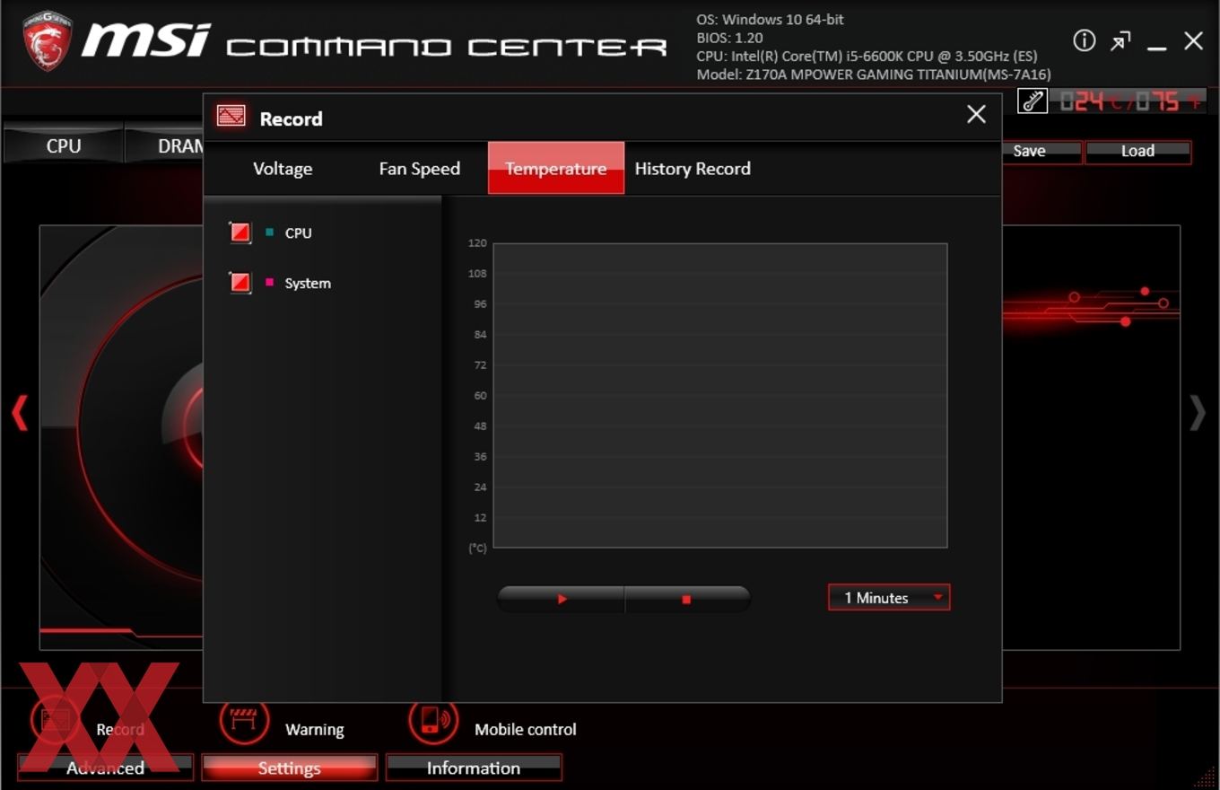Click the MSI dragon shield logo
The image size is (1220, 790).
tap(48, 41)
